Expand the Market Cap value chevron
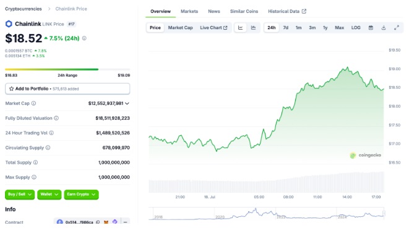This screenshot has width=417, height=238. pyautogui.click(x=127, y=104)
